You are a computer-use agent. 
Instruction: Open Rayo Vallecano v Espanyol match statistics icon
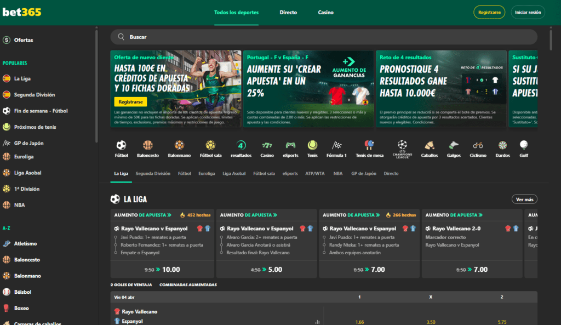coord(317,322)
